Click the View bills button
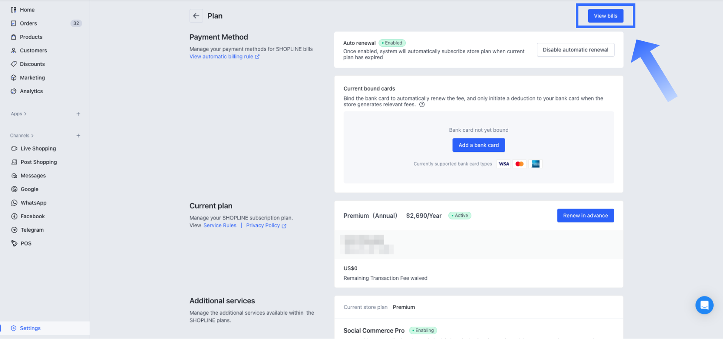Image resolution: width=723 pixels, height=339 pixels. (x=605, y=16)
